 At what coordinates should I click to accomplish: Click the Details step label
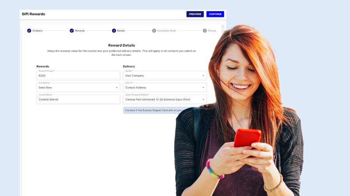tap(121, 31)
